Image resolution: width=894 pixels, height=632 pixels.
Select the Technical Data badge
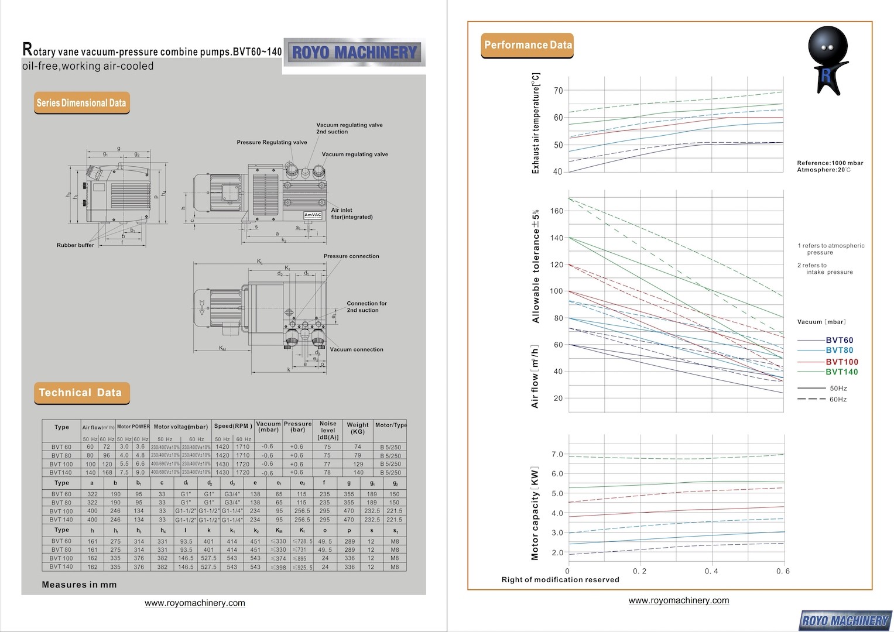81,393
